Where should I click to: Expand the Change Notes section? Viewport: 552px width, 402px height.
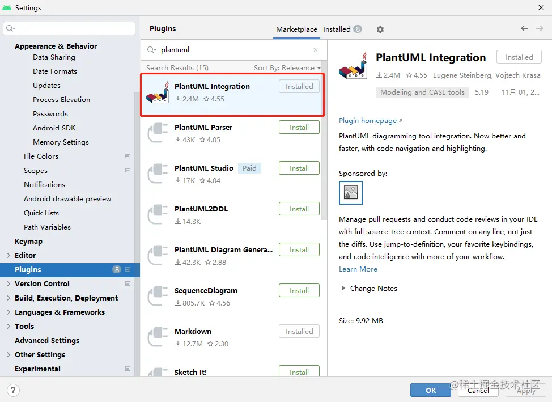click(x=343, y=288)
